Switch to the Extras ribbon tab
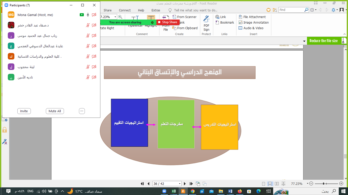348x195 pixels. pyautogui.click(x=156, y=10)
